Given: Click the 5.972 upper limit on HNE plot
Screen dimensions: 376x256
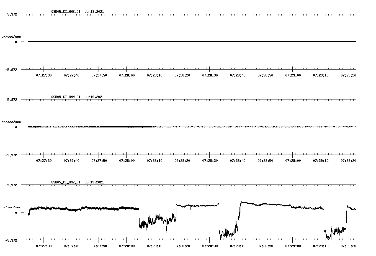Looking at the screenshot, I should (12, 14).
